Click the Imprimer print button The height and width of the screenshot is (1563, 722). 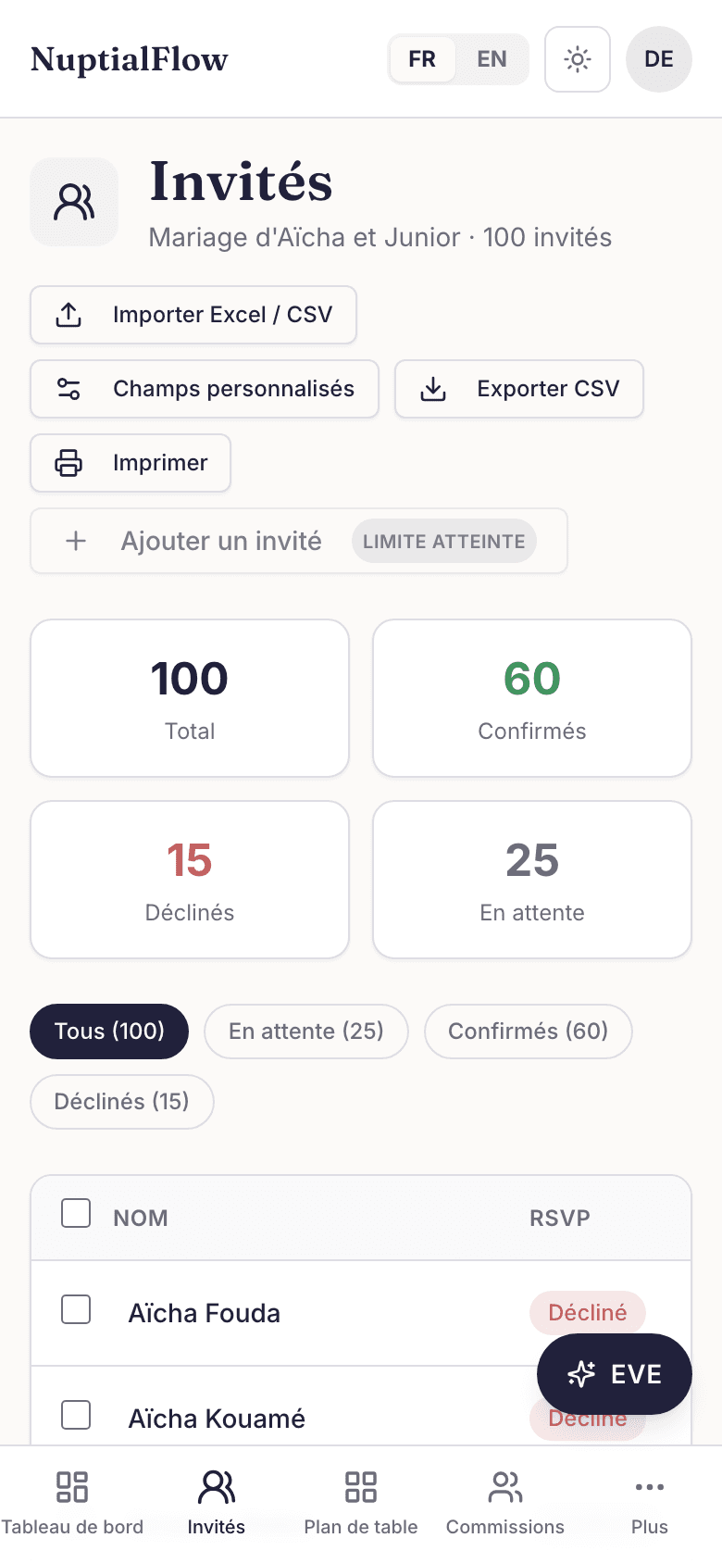coord(131,463)
